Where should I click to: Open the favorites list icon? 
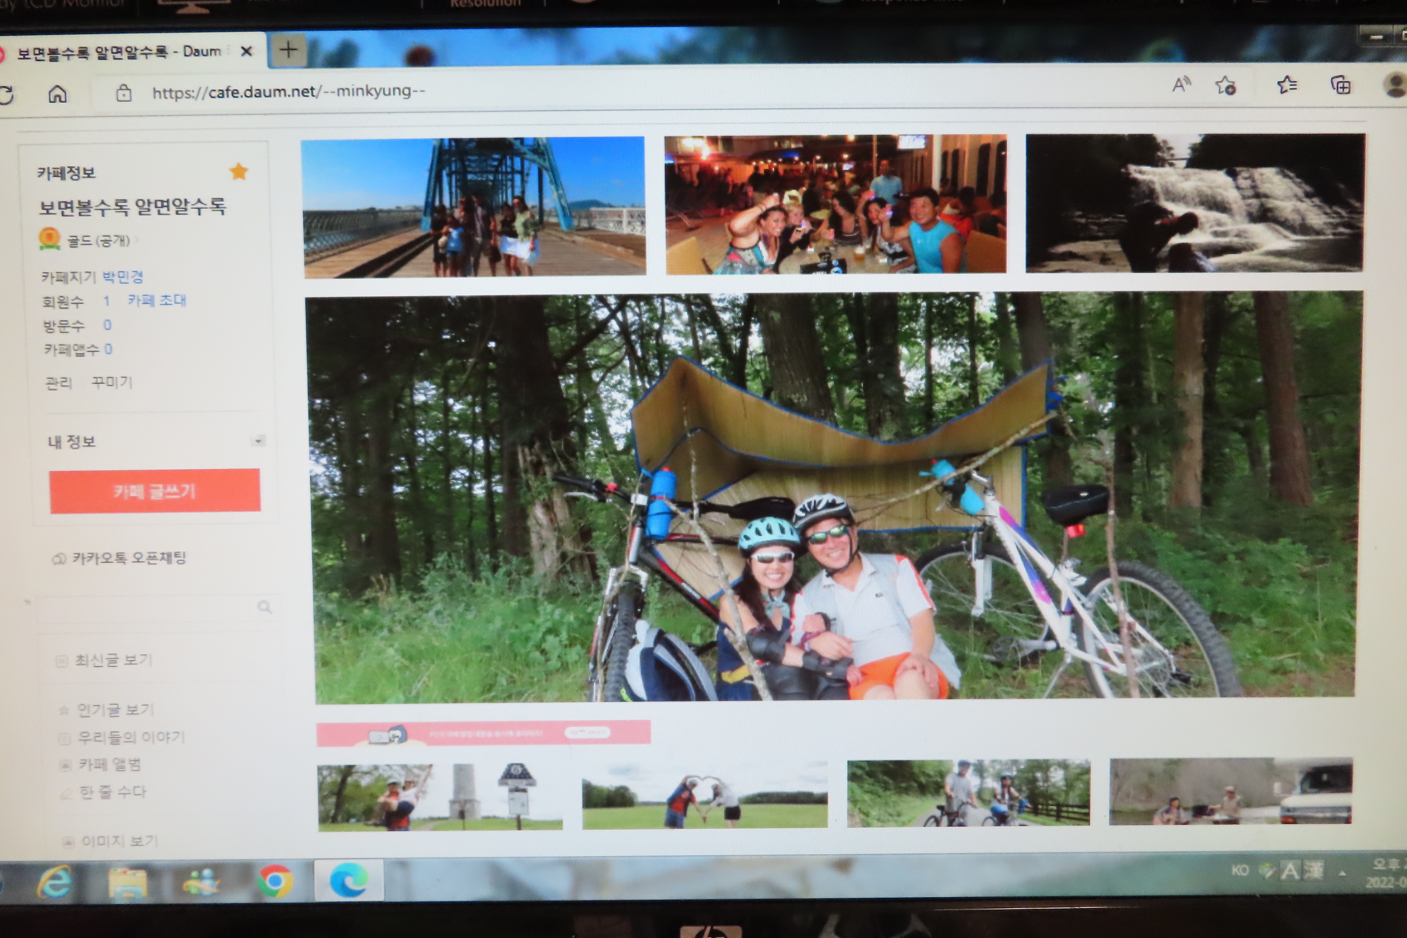click(x=1287, y=85)
